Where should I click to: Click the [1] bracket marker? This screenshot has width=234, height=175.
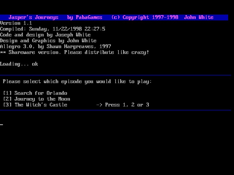pyautogui.click(x=7, y=93)
